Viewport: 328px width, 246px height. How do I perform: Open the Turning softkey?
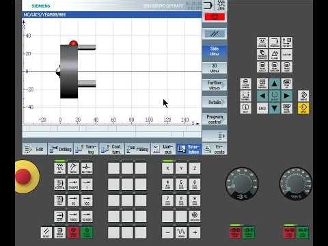point(86,149)
